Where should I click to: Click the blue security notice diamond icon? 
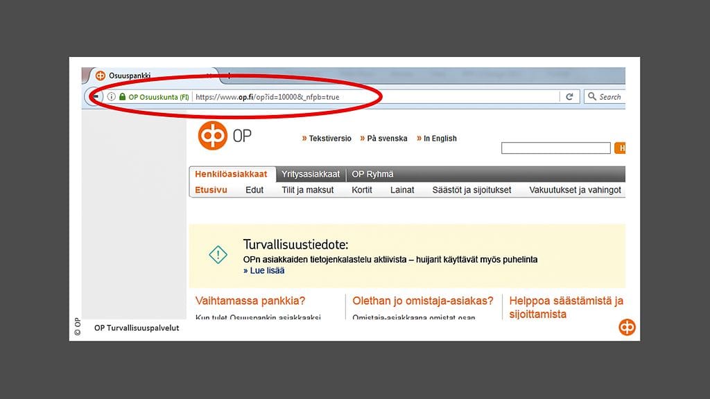tap(217, 255)
